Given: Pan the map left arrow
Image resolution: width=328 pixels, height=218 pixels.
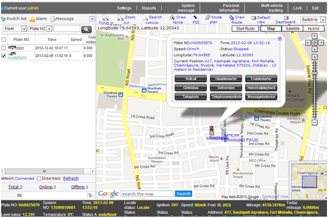Looking at the screenshot, I should (308, 43).
